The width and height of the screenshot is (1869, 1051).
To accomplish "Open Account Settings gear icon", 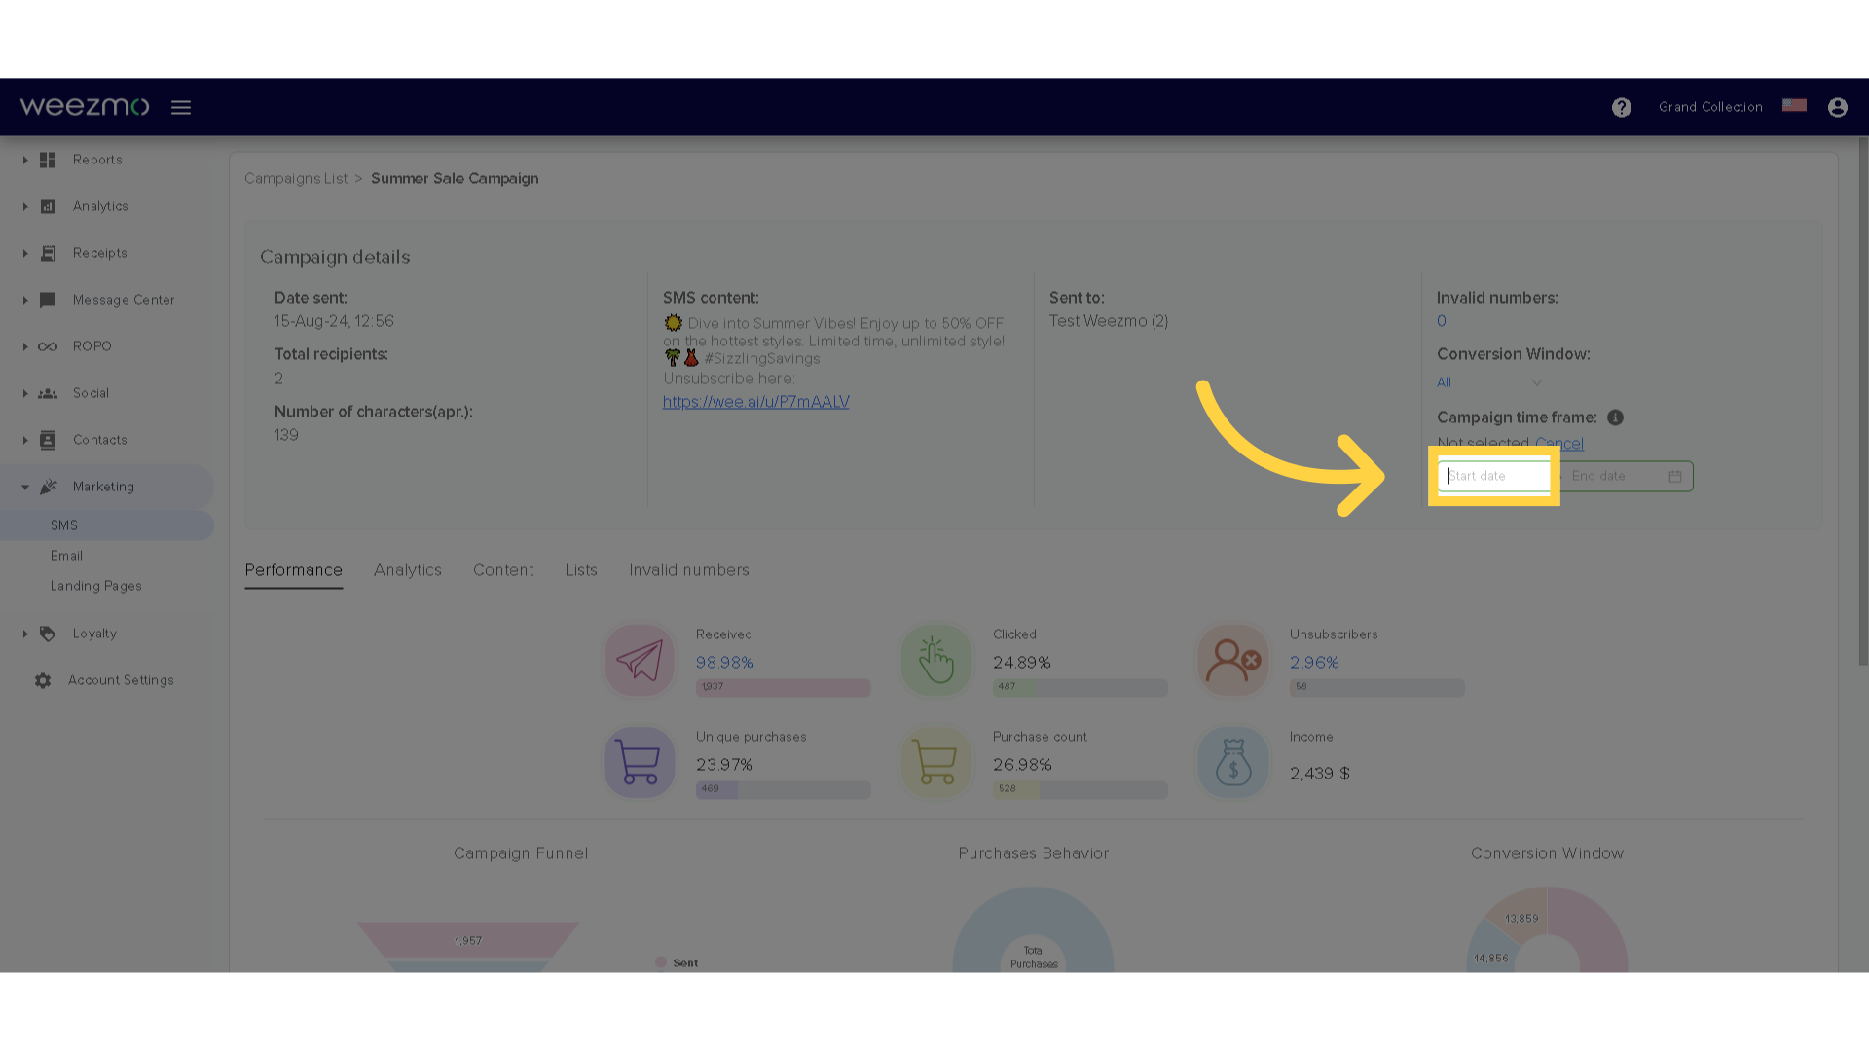I will pos(43,680).
